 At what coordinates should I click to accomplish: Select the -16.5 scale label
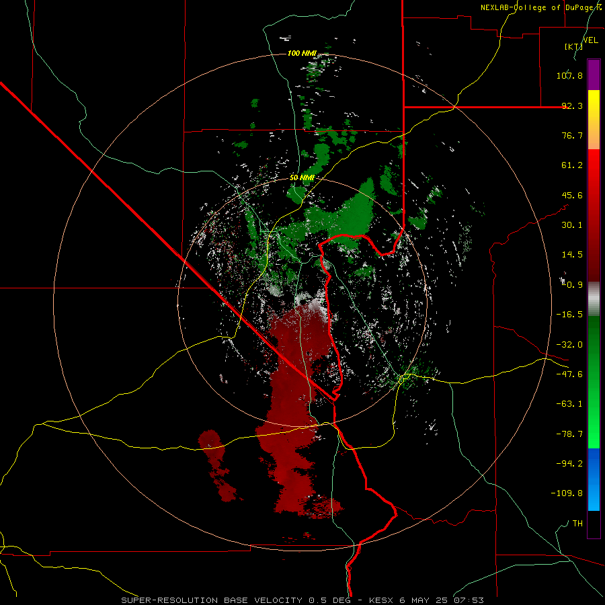click(x=569, y=315)
